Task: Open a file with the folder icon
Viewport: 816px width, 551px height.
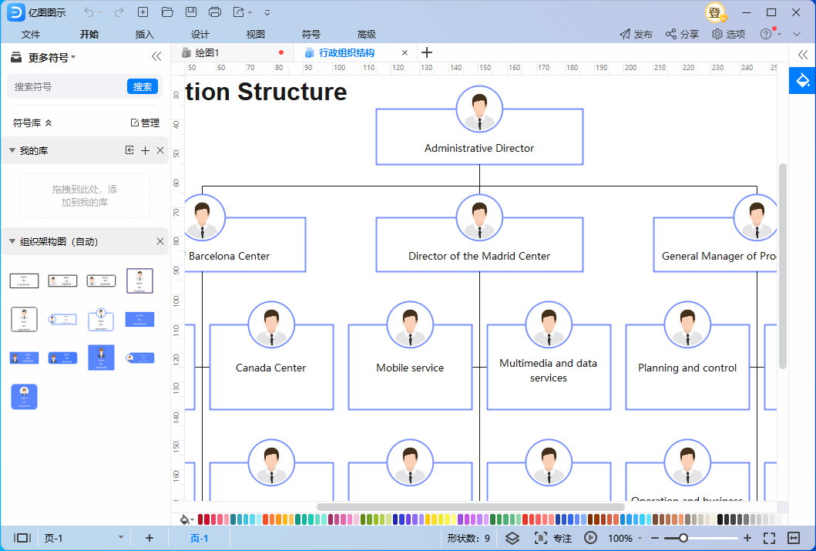Action: (x=167, y=12)
